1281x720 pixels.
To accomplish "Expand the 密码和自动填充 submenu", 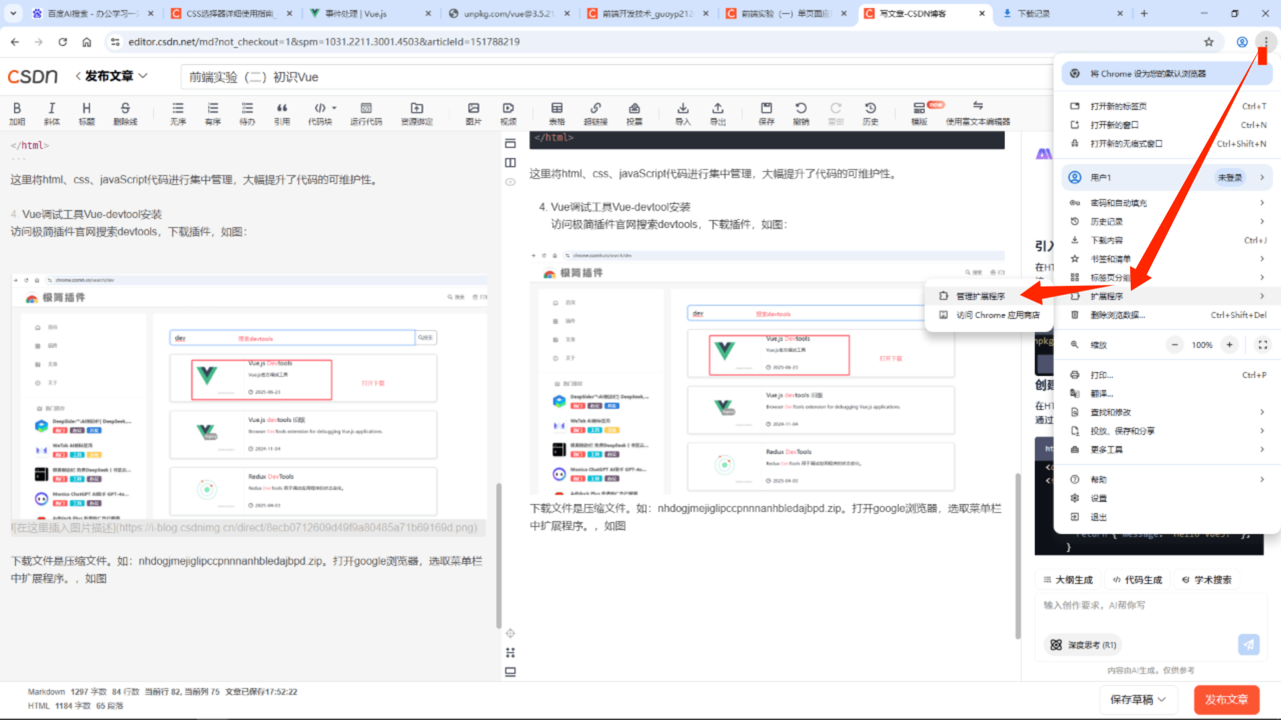I will coord(1168,203).
